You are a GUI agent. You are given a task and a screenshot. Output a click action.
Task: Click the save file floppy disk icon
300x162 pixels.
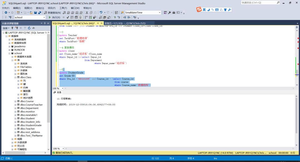click(x=36, y=13)
